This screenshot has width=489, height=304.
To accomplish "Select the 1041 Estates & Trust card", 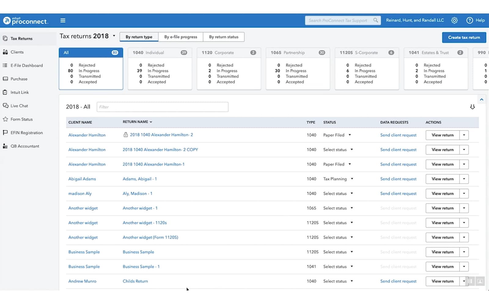I will [436, 69].
